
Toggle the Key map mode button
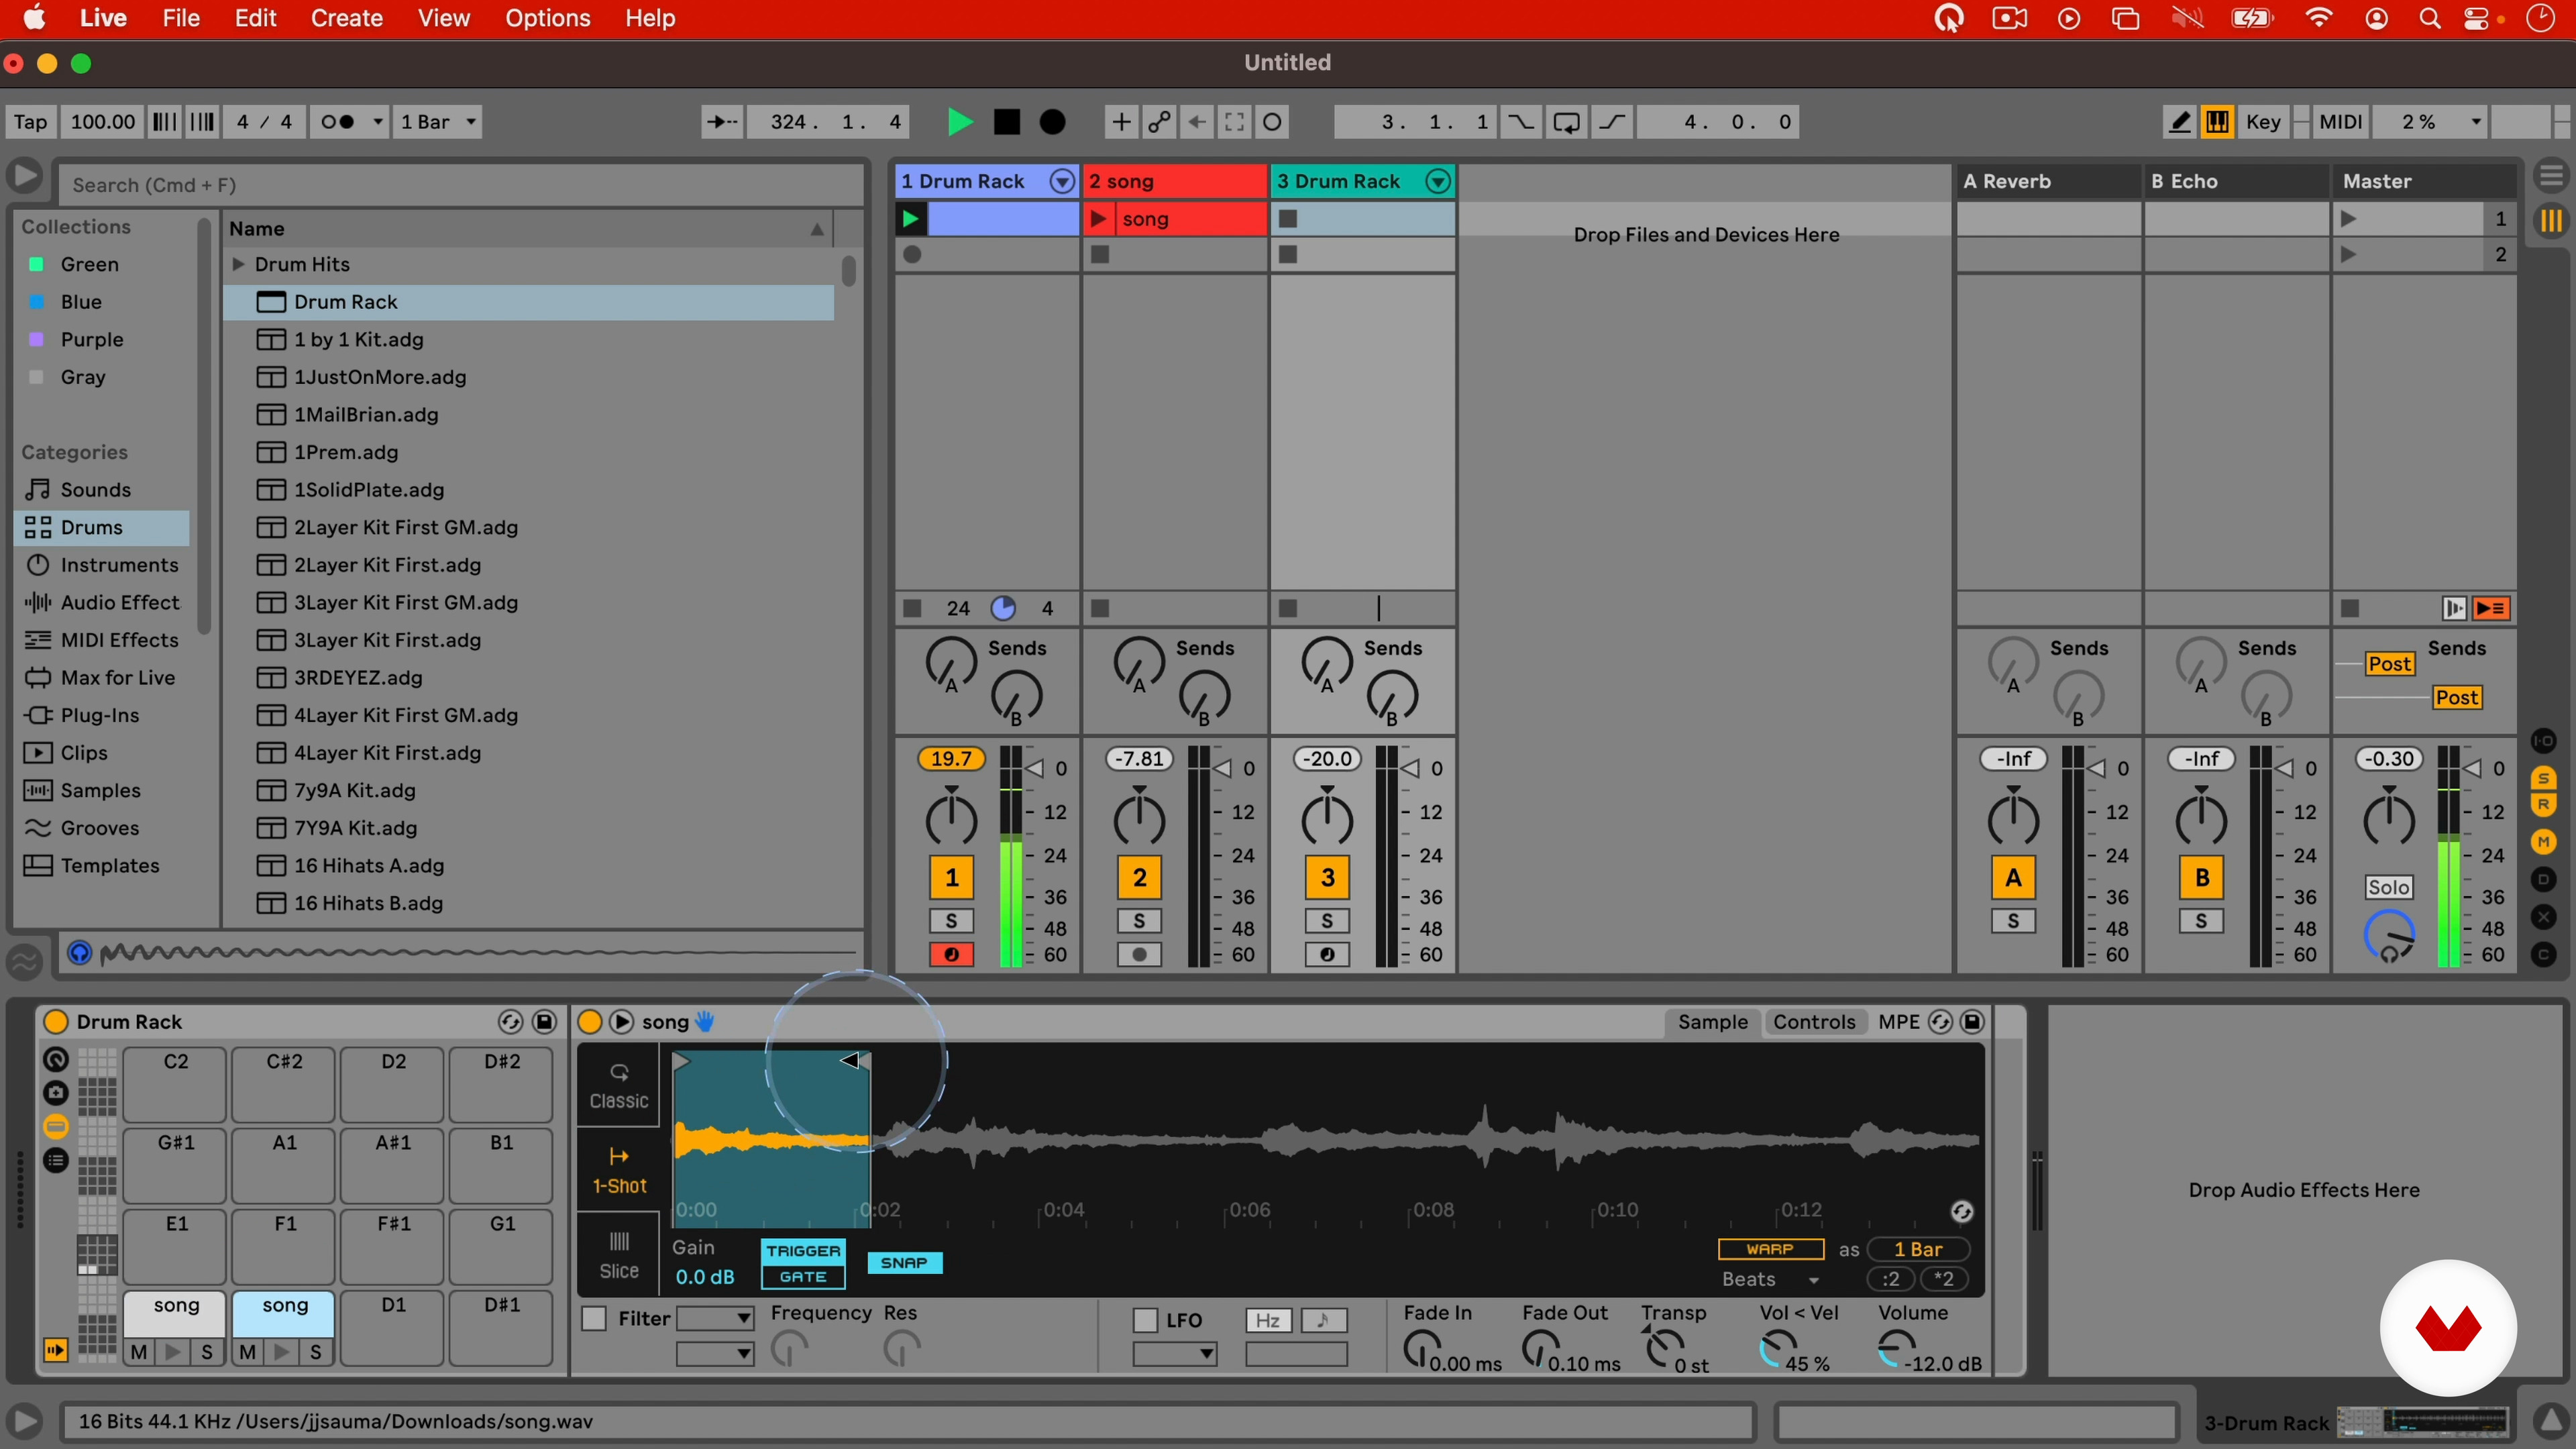click(2263, 122)
